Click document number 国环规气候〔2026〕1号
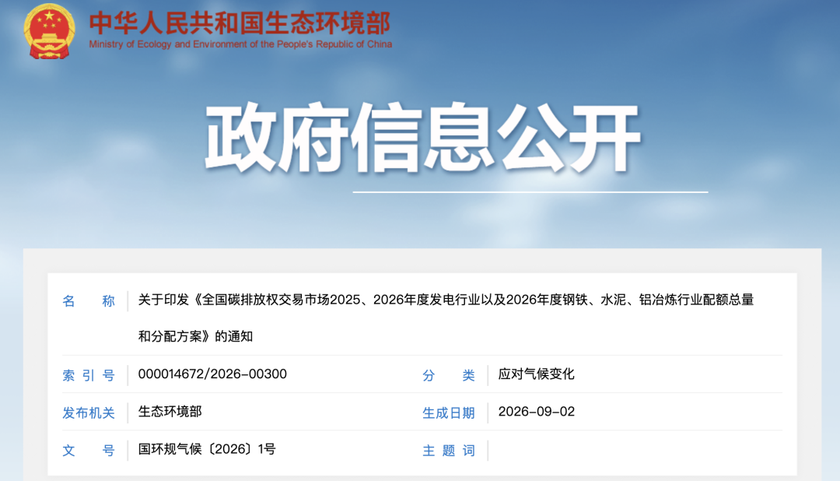The height and width of the screenshot is (481, 840). click(207, 449)
